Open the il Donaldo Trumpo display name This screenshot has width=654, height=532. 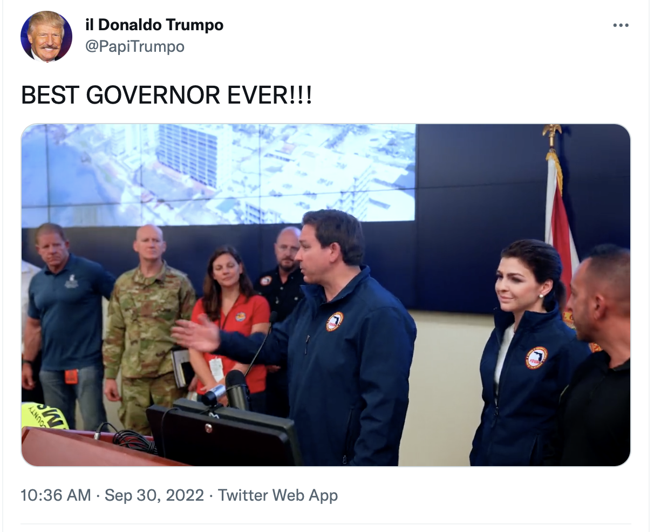154,25
